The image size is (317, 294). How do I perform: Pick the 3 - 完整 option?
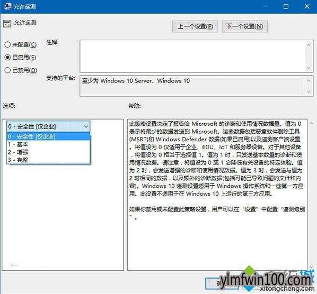(48, 160)
